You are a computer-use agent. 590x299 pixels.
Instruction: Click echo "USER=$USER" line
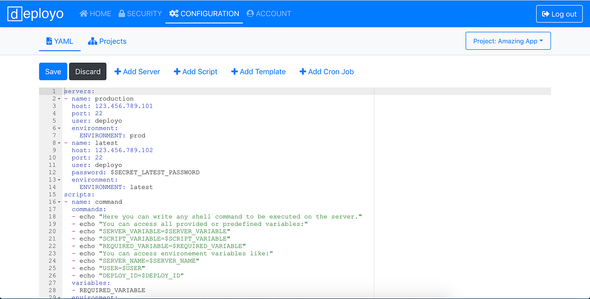click(x=108, y=268)
